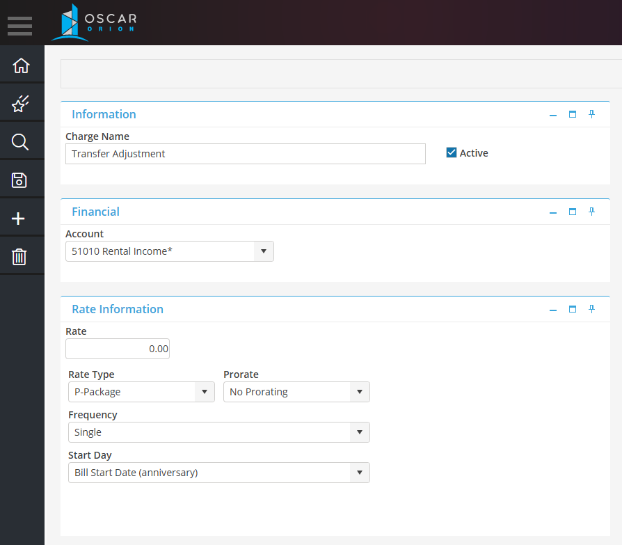Image resolution: width=622 pixels, height=545 pixels.
Task: Expand the Start Day dropdown
Action: pyautogui.click(x=360, y=473)
